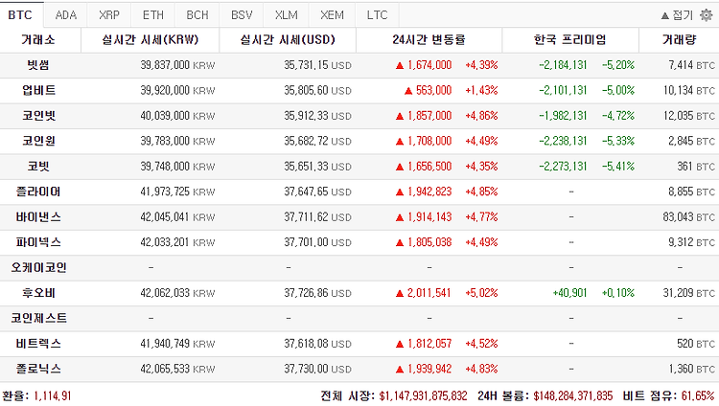The image size is (719, 406).
Task: Switch to the ETH tab
Action: tap(153, 15)
